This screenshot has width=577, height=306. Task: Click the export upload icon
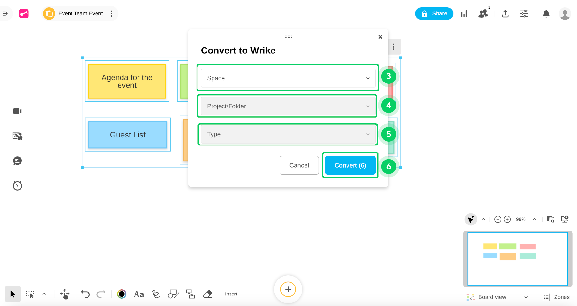pyautogui.click(x=505, y=14)
